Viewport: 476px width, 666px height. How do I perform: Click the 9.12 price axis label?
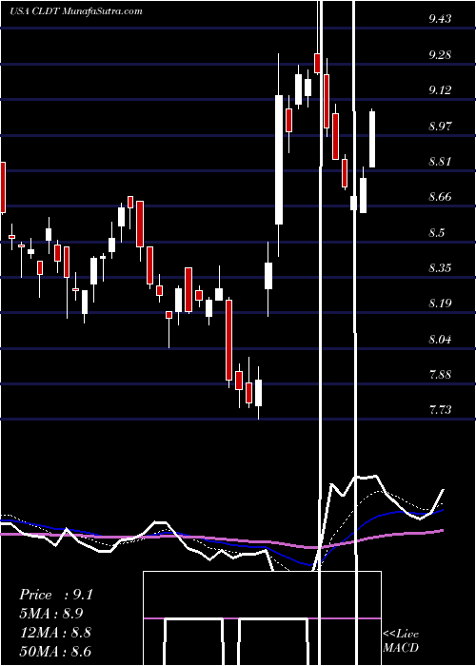tap(440, 90)
